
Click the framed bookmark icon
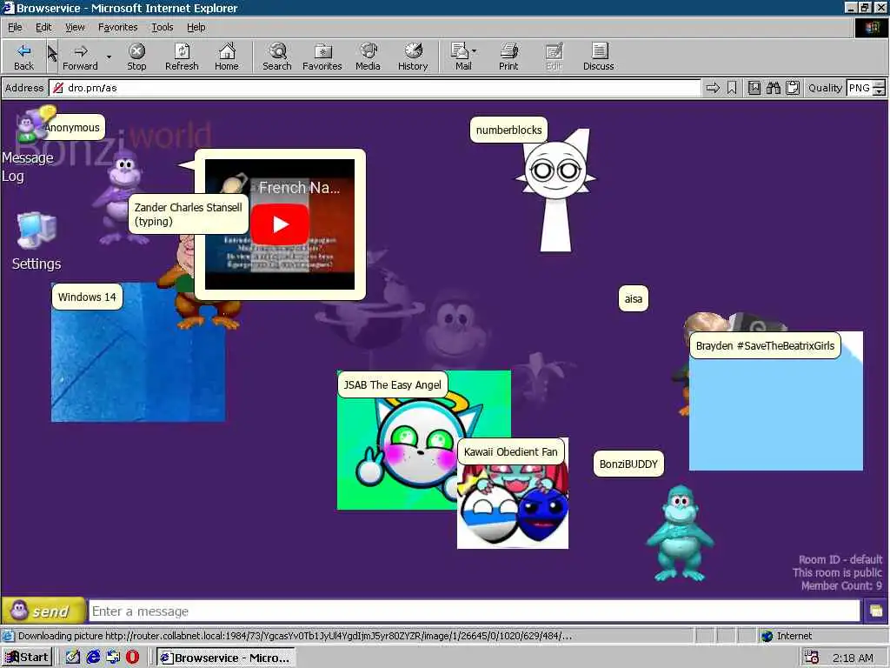coord(754,88)
